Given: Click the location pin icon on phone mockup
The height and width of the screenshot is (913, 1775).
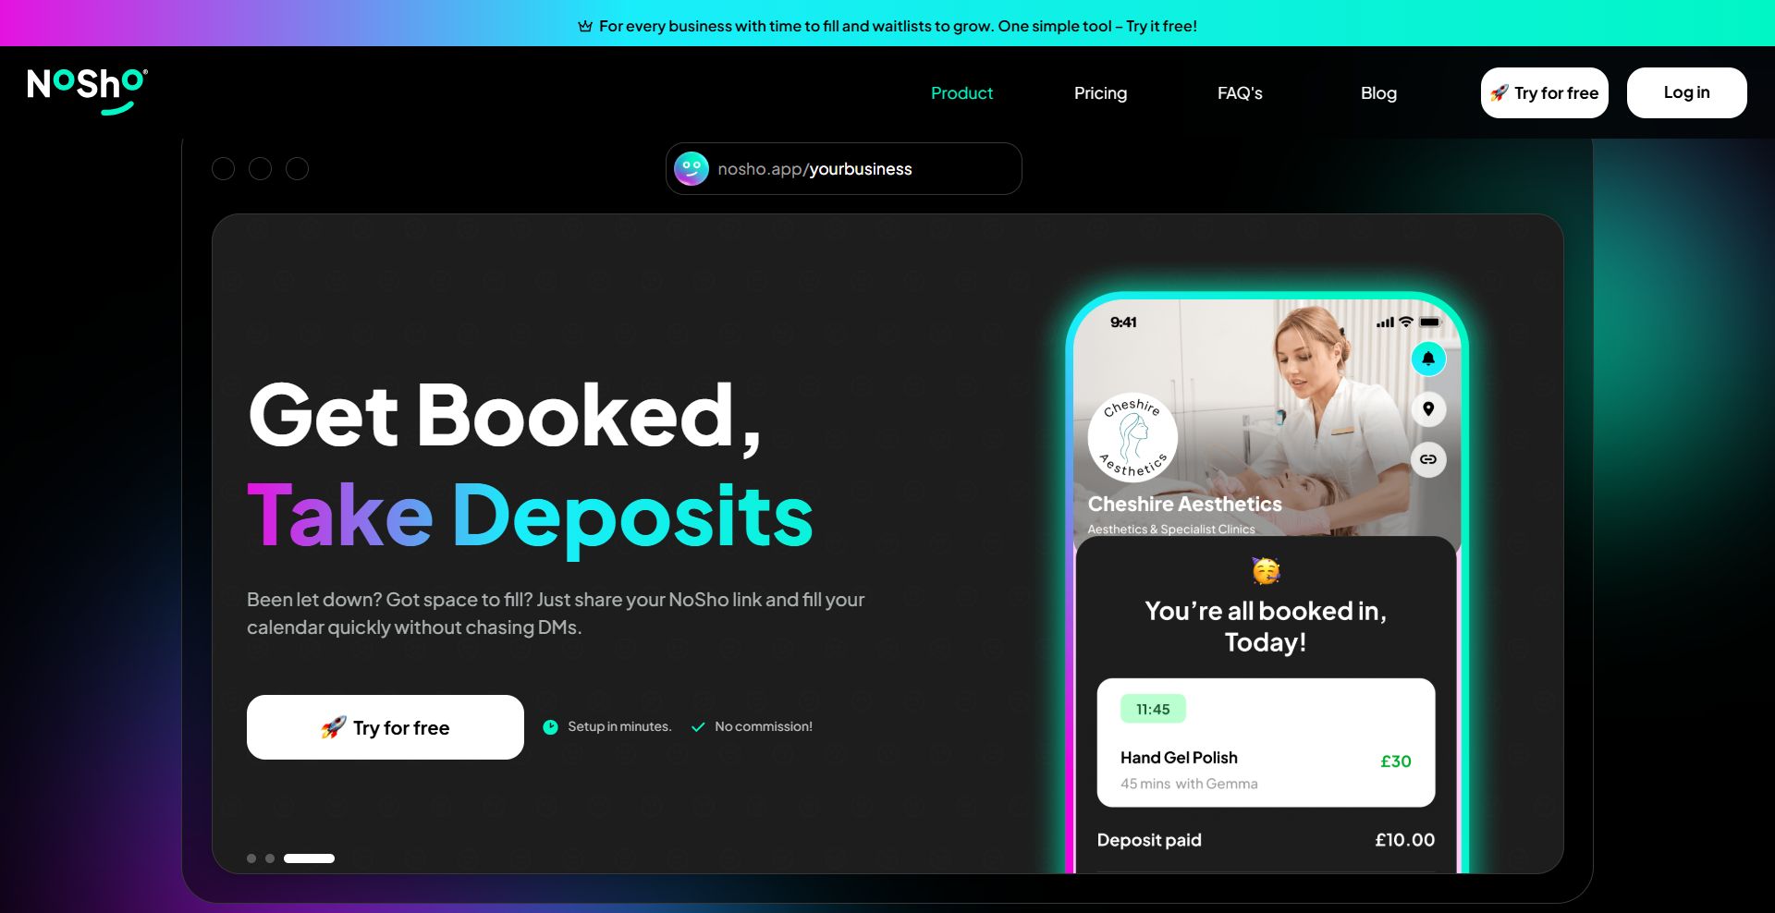Looking at the screenshot, I should point(1428,408).
